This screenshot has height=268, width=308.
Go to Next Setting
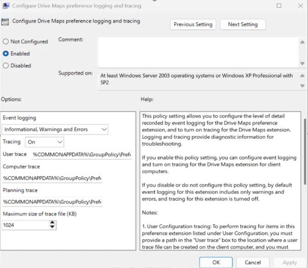(243, 24)
